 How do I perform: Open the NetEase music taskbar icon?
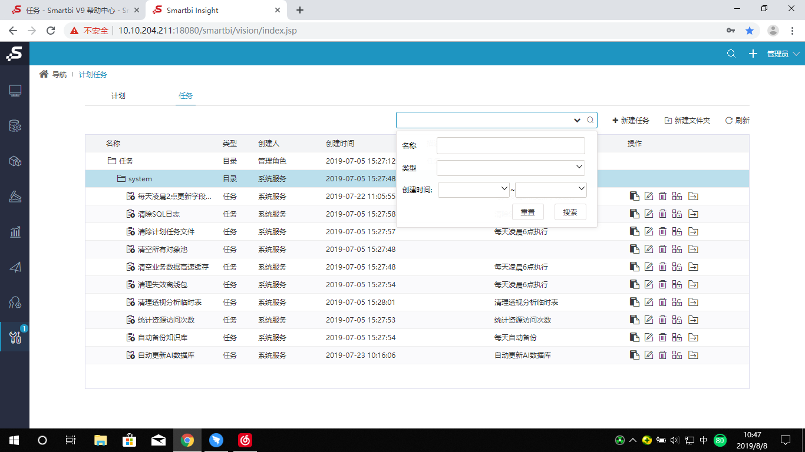click(x=245, y=440)
